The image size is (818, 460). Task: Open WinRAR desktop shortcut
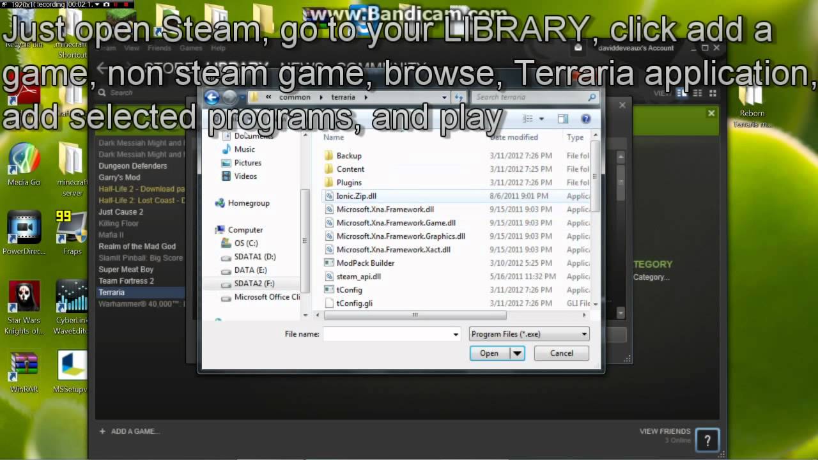click(x=24, y=372)
